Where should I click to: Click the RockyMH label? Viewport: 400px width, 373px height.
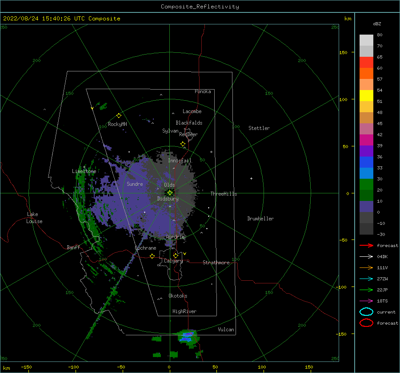[117, 124]
